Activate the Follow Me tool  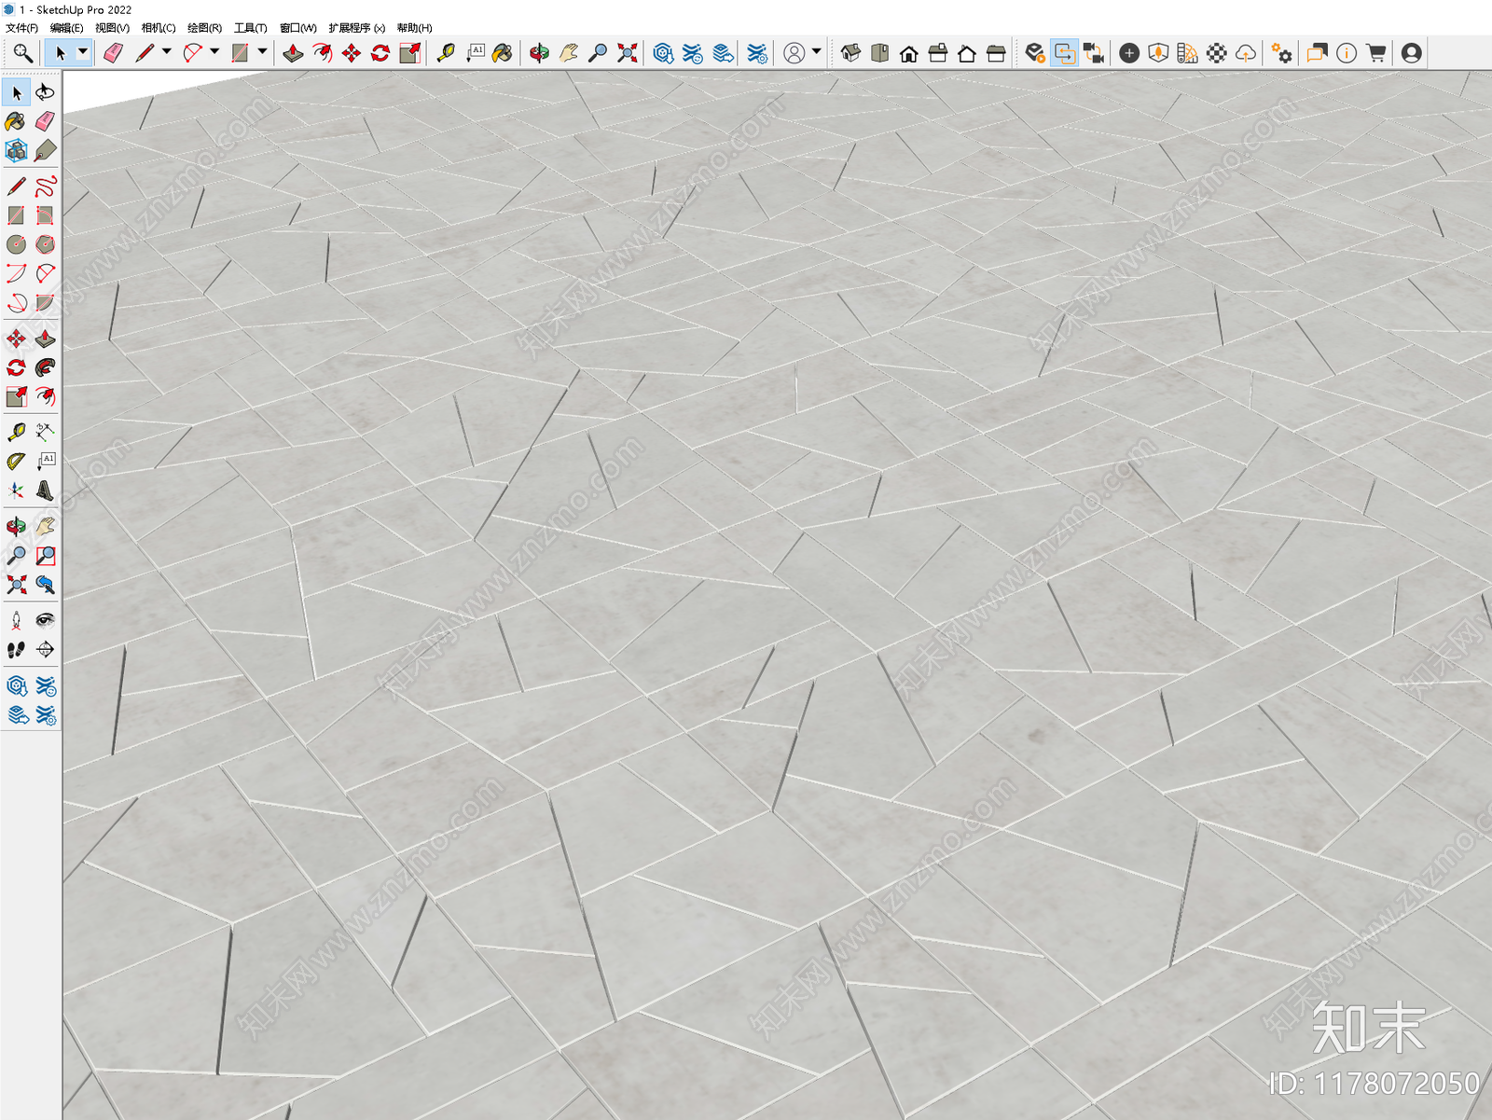click(x=45, y=367)
